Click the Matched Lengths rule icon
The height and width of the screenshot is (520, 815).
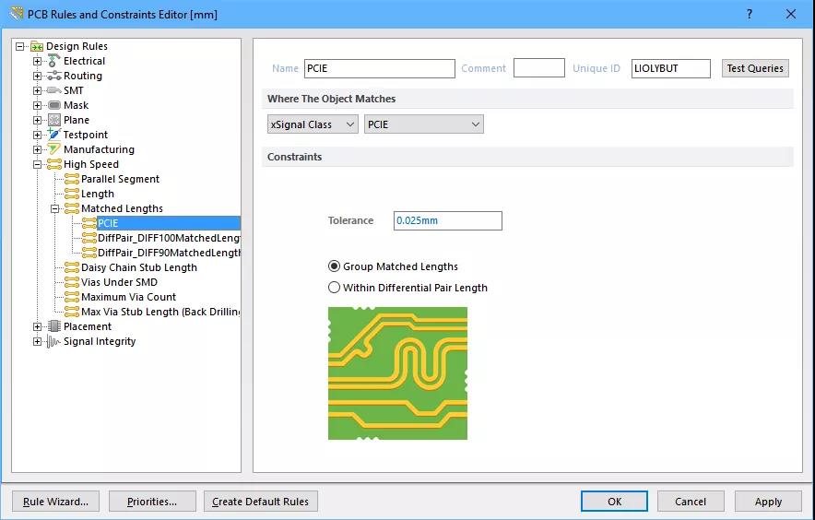pos(72,208)
